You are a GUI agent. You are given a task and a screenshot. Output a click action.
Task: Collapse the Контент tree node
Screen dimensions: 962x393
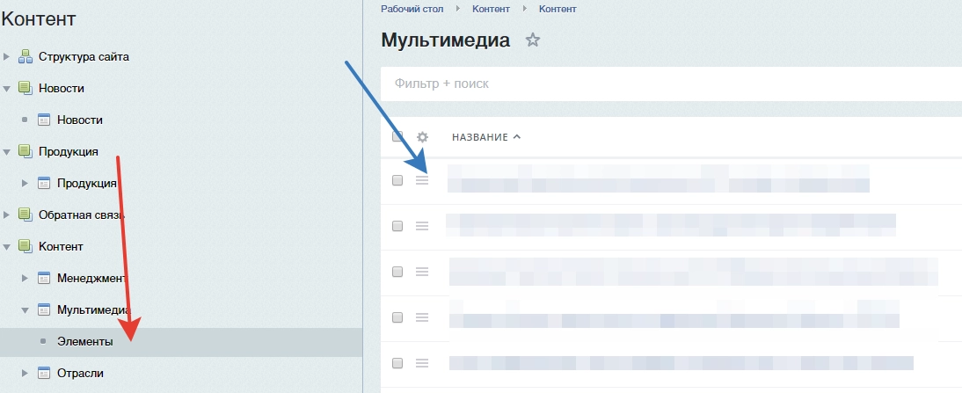[x=7, y=246]
